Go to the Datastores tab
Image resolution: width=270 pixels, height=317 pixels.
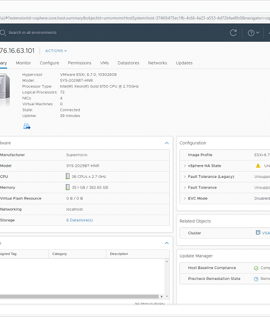(128, 63)
